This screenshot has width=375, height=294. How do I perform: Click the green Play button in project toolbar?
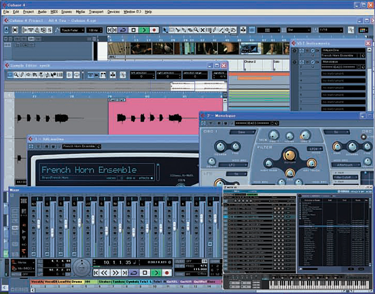point(144,30)
